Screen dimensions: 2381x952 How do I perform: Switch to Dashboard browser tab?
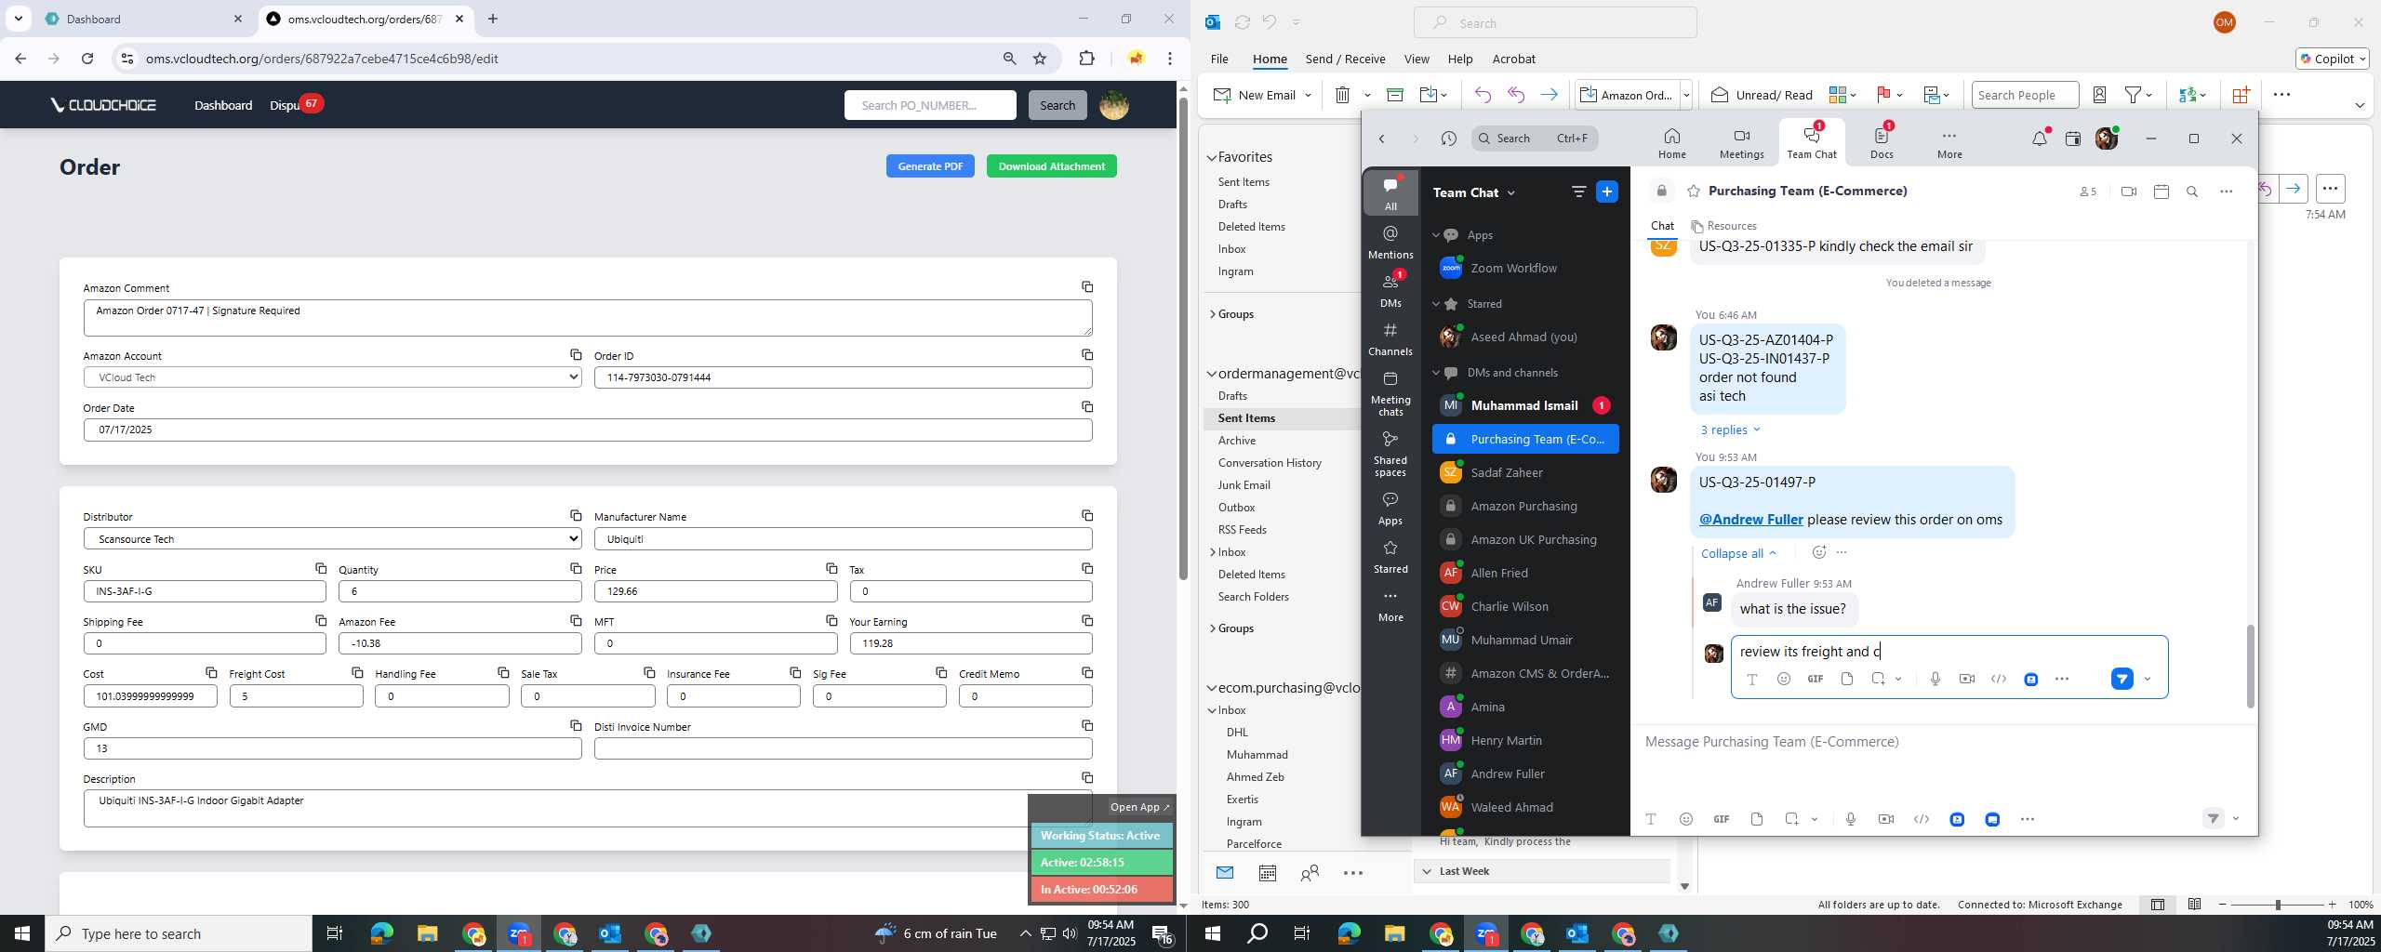(x=144, y=19)
